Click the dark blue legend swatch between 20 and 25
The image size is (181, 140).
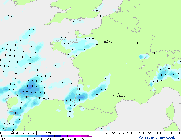51,136
